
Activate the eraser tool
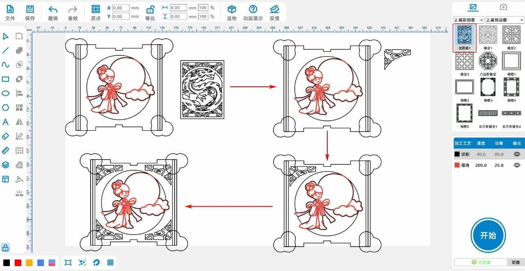[6, 136]
